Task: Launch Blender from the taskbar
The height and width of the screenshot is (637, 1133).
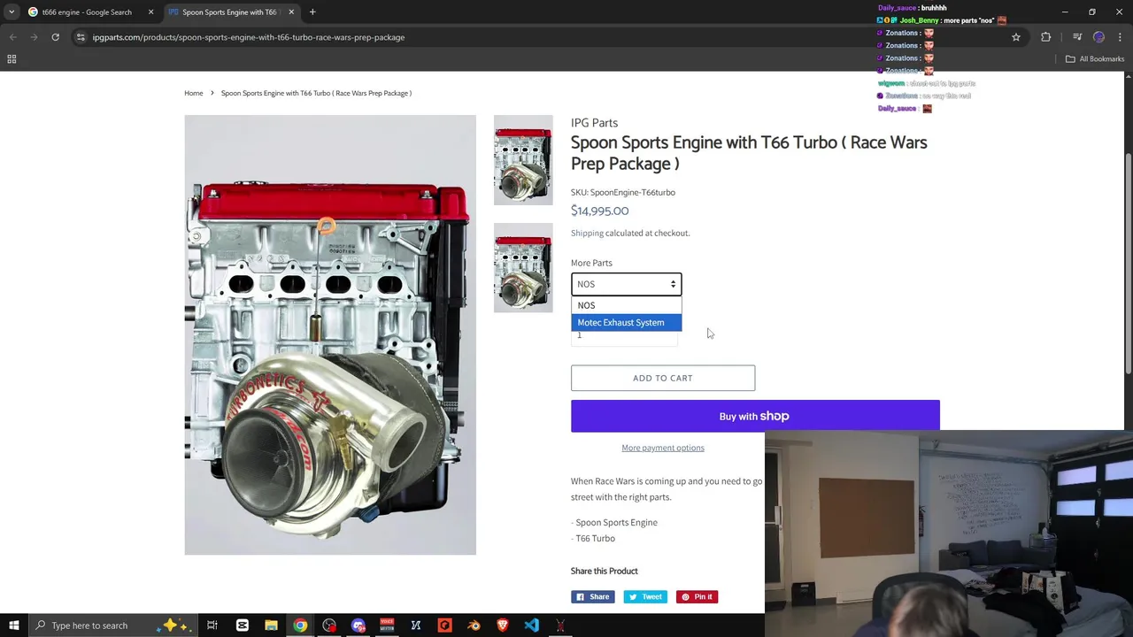Action: point(474,625)
